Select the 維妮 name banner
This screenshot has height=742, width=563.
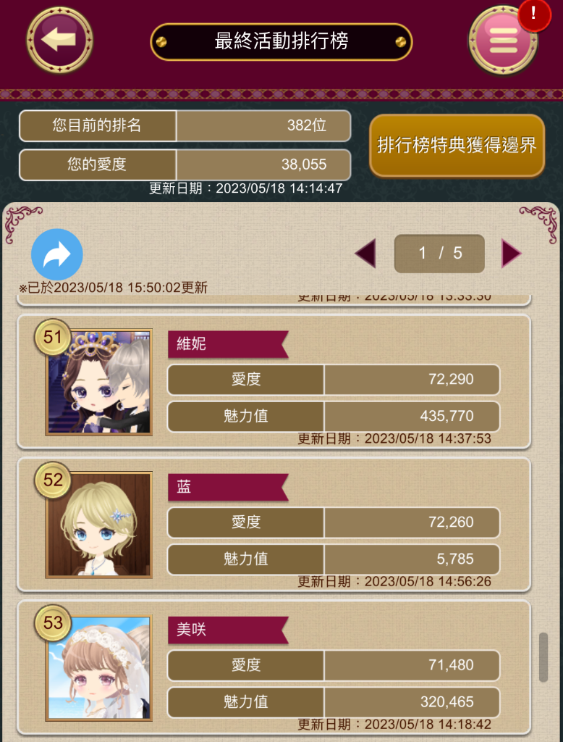coord(228,344)
